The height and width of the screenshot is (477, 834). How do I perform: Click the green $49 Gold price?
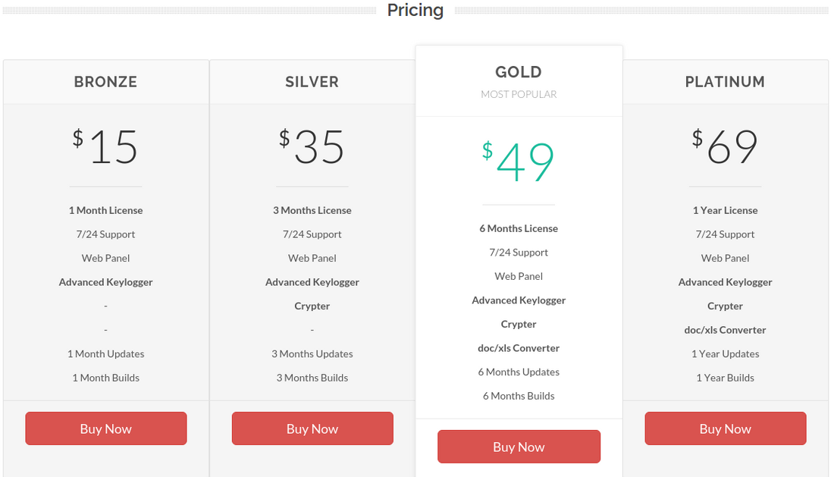tap(519, 162)
